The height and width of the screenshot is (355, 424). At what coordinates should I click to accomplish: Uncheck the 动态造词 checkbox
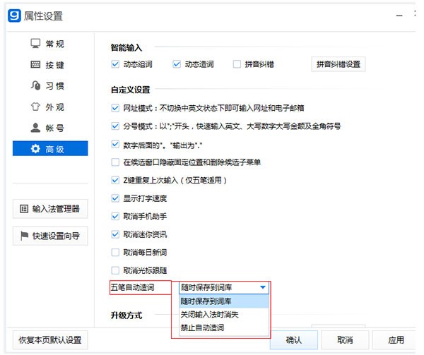click(177, 64)
